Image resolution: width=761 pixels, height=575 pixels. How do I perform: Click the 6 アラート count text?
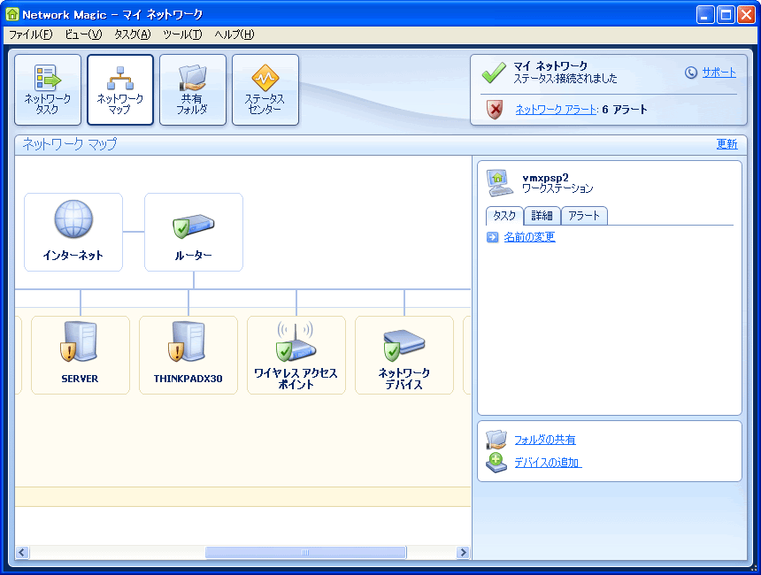click(625, 110)
